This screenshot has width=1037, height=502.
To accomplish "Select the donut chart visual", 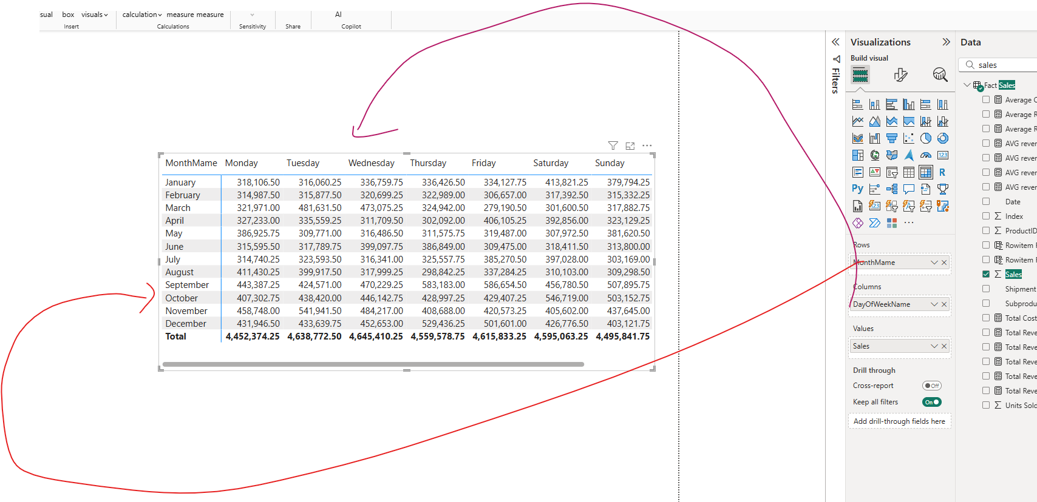I will (942, 138).
